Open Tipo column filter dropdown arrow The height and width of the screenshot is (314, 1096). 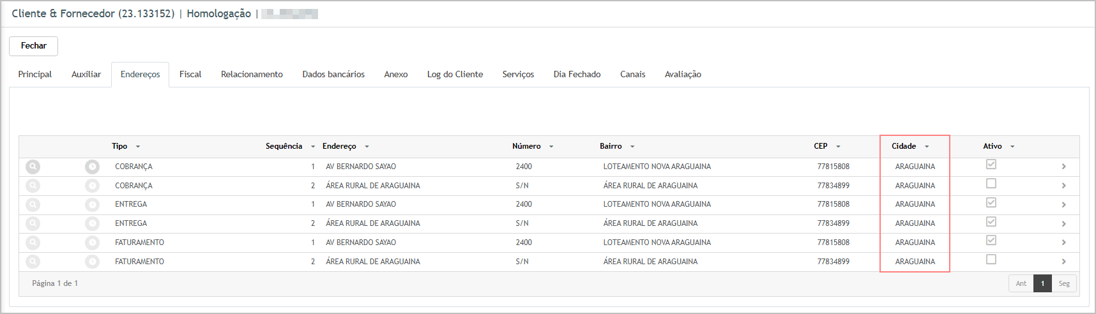click(138, 147)
